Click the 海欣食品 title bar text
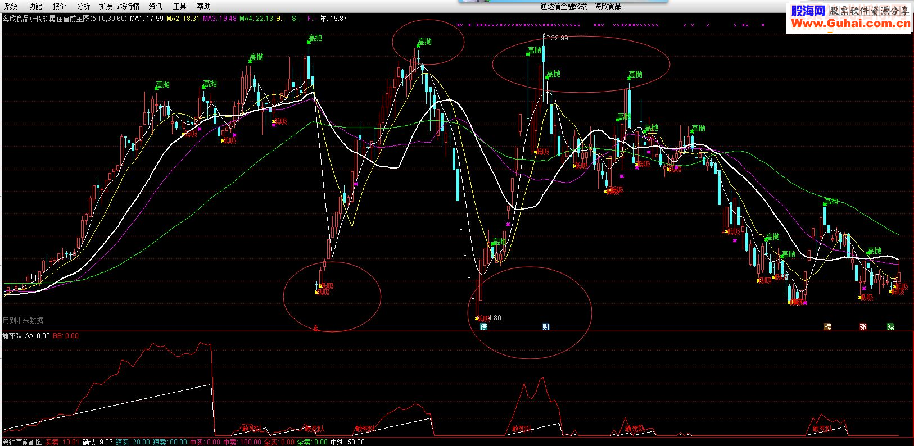 point(608,6)
